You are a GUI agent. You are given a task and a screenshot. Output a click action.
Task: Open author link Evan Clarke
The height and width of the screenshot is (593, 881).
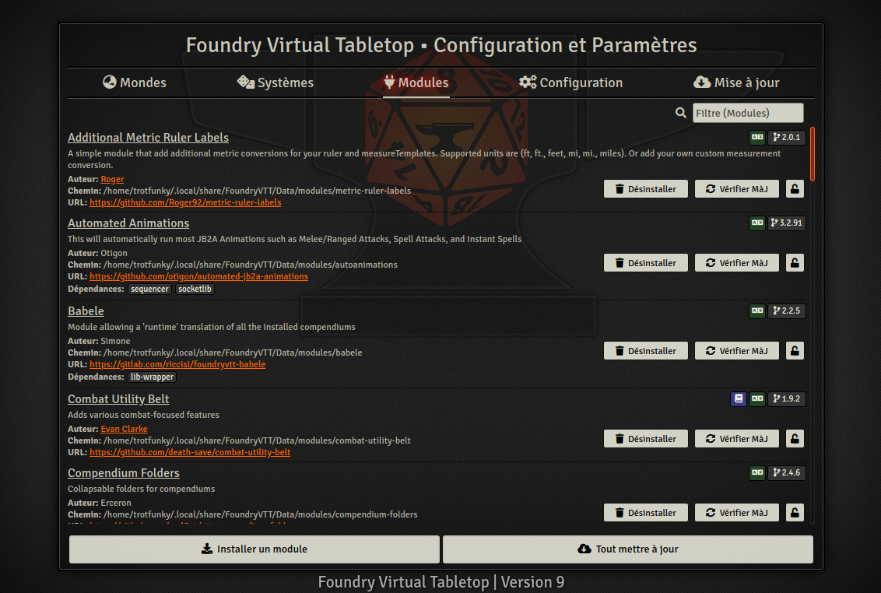coord(125,429)
